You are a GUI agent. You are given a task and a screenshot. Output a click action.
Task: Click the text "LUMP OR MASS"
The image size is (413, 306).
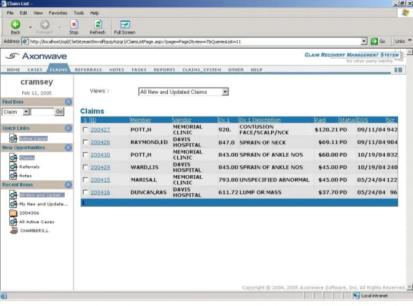(261, 192)
